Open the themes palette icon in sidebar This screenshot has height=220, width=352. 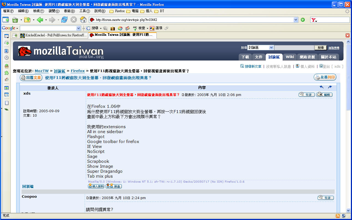coord(6,79)
